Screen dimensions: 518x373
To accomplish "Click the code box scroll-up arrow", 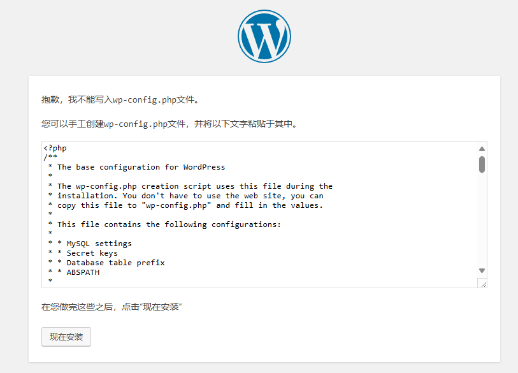I will pyautogui.click(x=482, y=149).
